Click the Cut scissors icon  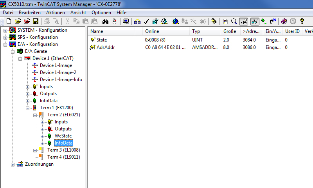click(x=67, y=21)
